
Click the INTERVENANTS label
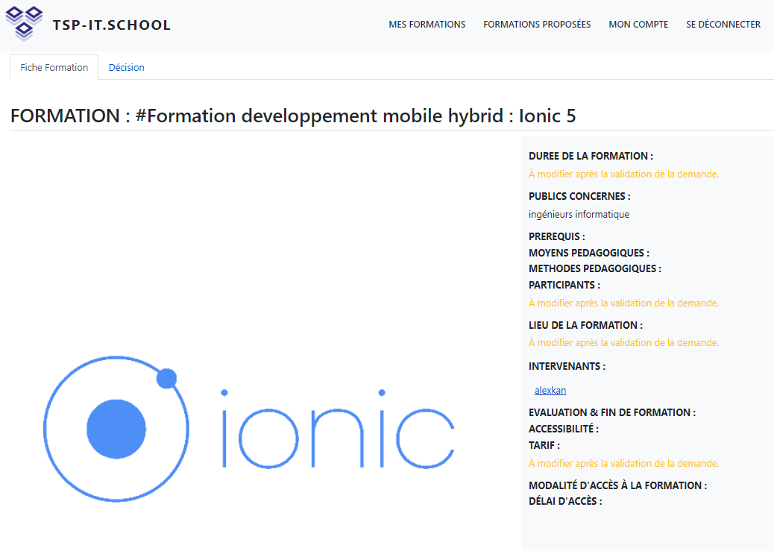click(567, 366)
